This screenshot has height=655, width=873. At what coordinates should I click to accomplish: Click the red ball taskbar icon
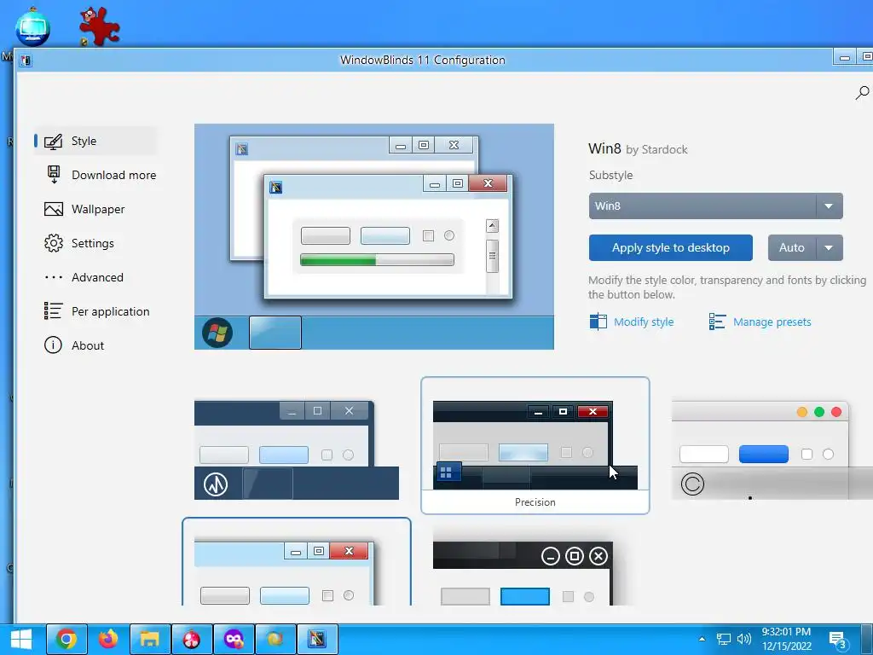pyautogui.click(x=192, y=639)
